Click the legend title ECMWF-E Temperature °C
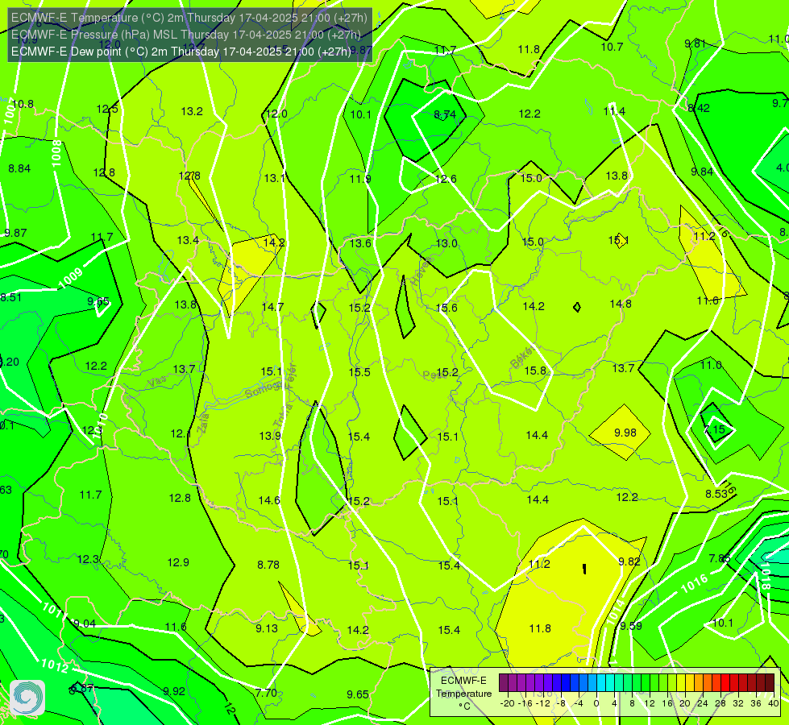This screenshot has height=725, width=789. pyautogui.click(x=463, y=694)
